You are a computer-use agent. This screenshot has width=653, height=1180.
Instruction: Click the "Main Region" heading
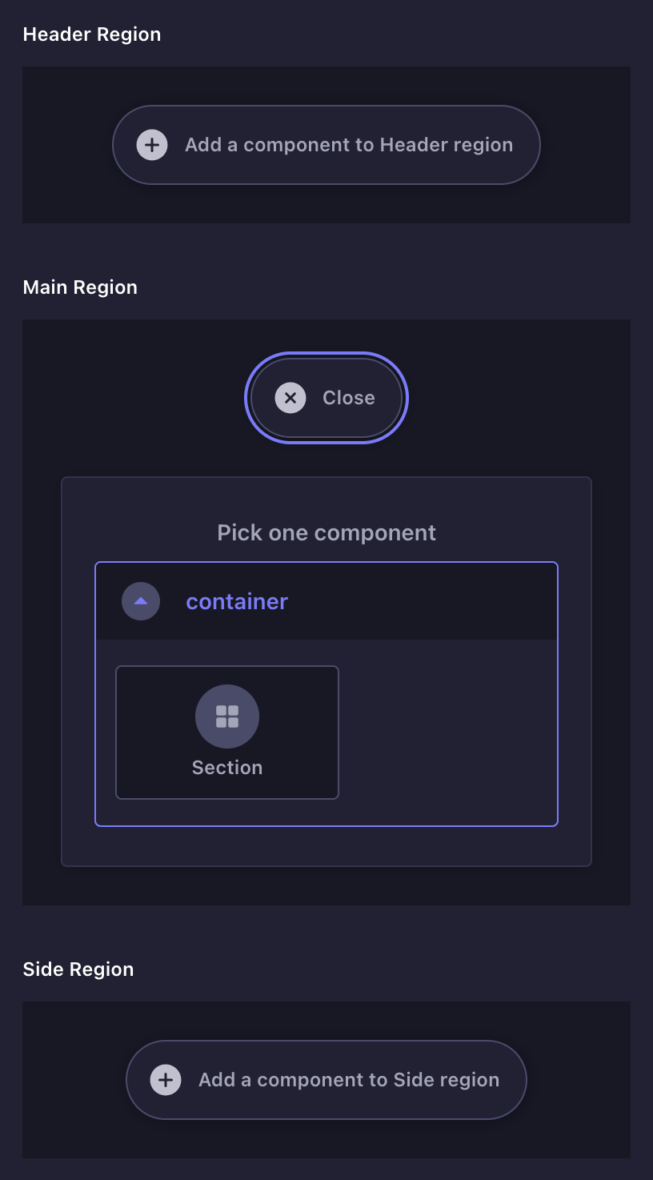click(x=80, y=287)
